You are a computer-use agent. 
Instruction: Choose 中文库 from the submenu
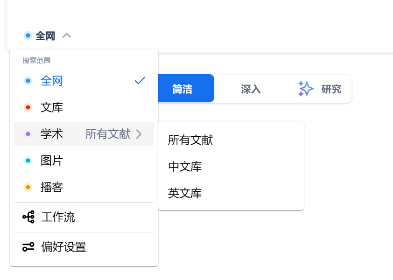pos(185,167)
